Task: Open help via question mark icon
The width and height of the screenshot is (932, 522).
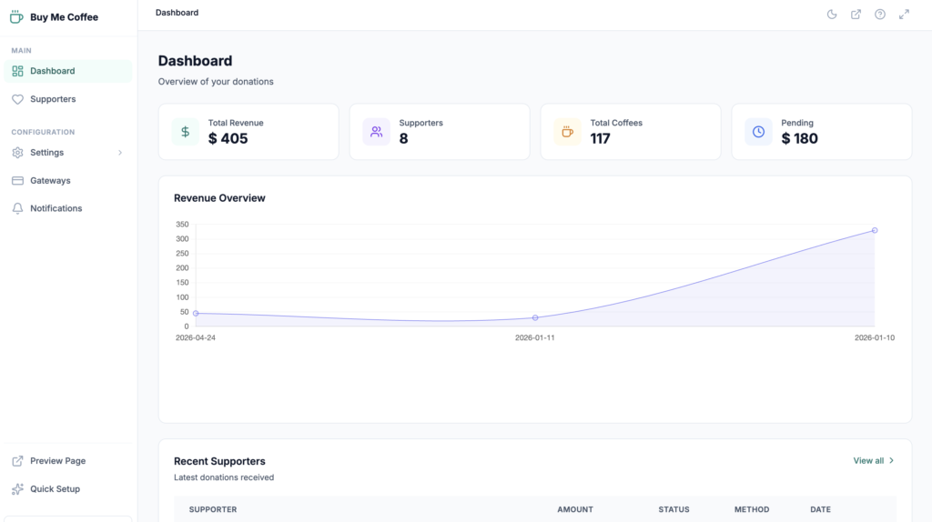Action: tap(880, 14)
